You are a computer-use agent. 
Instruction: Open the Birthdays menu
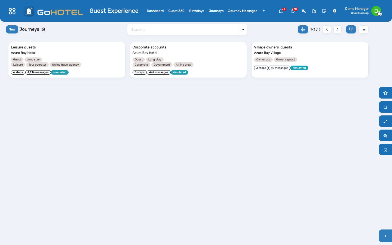pyautogui.click(x=197, y=11)
